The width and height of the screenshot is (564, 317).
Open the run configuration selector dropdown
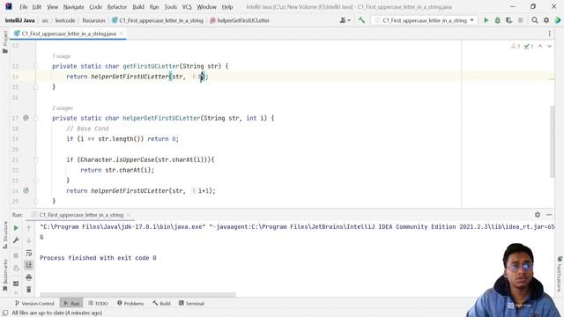coord(425,20)
